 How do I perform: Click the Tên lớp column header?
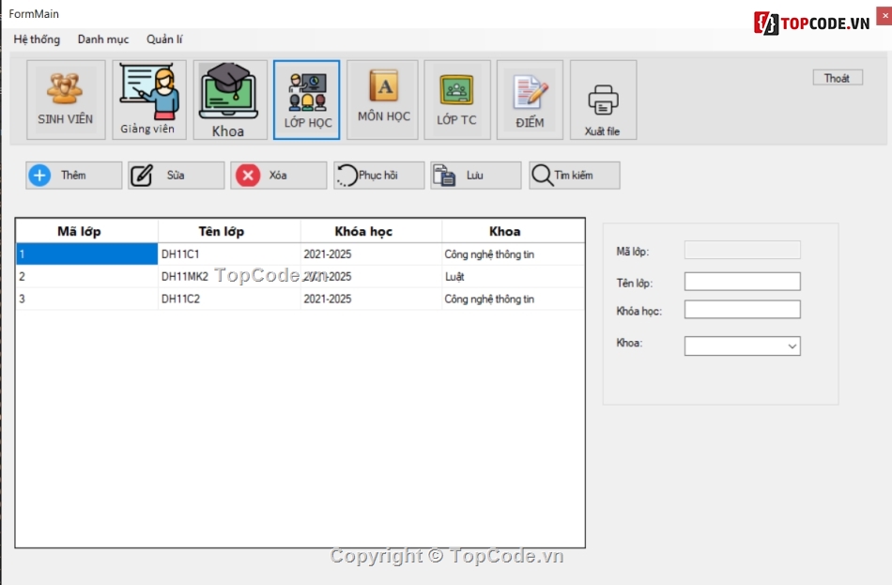point(229,231)
